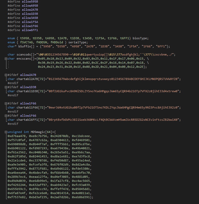Collapse the #ifdef allow2A7B block
The image size is (199, 204).
[6, 75]
